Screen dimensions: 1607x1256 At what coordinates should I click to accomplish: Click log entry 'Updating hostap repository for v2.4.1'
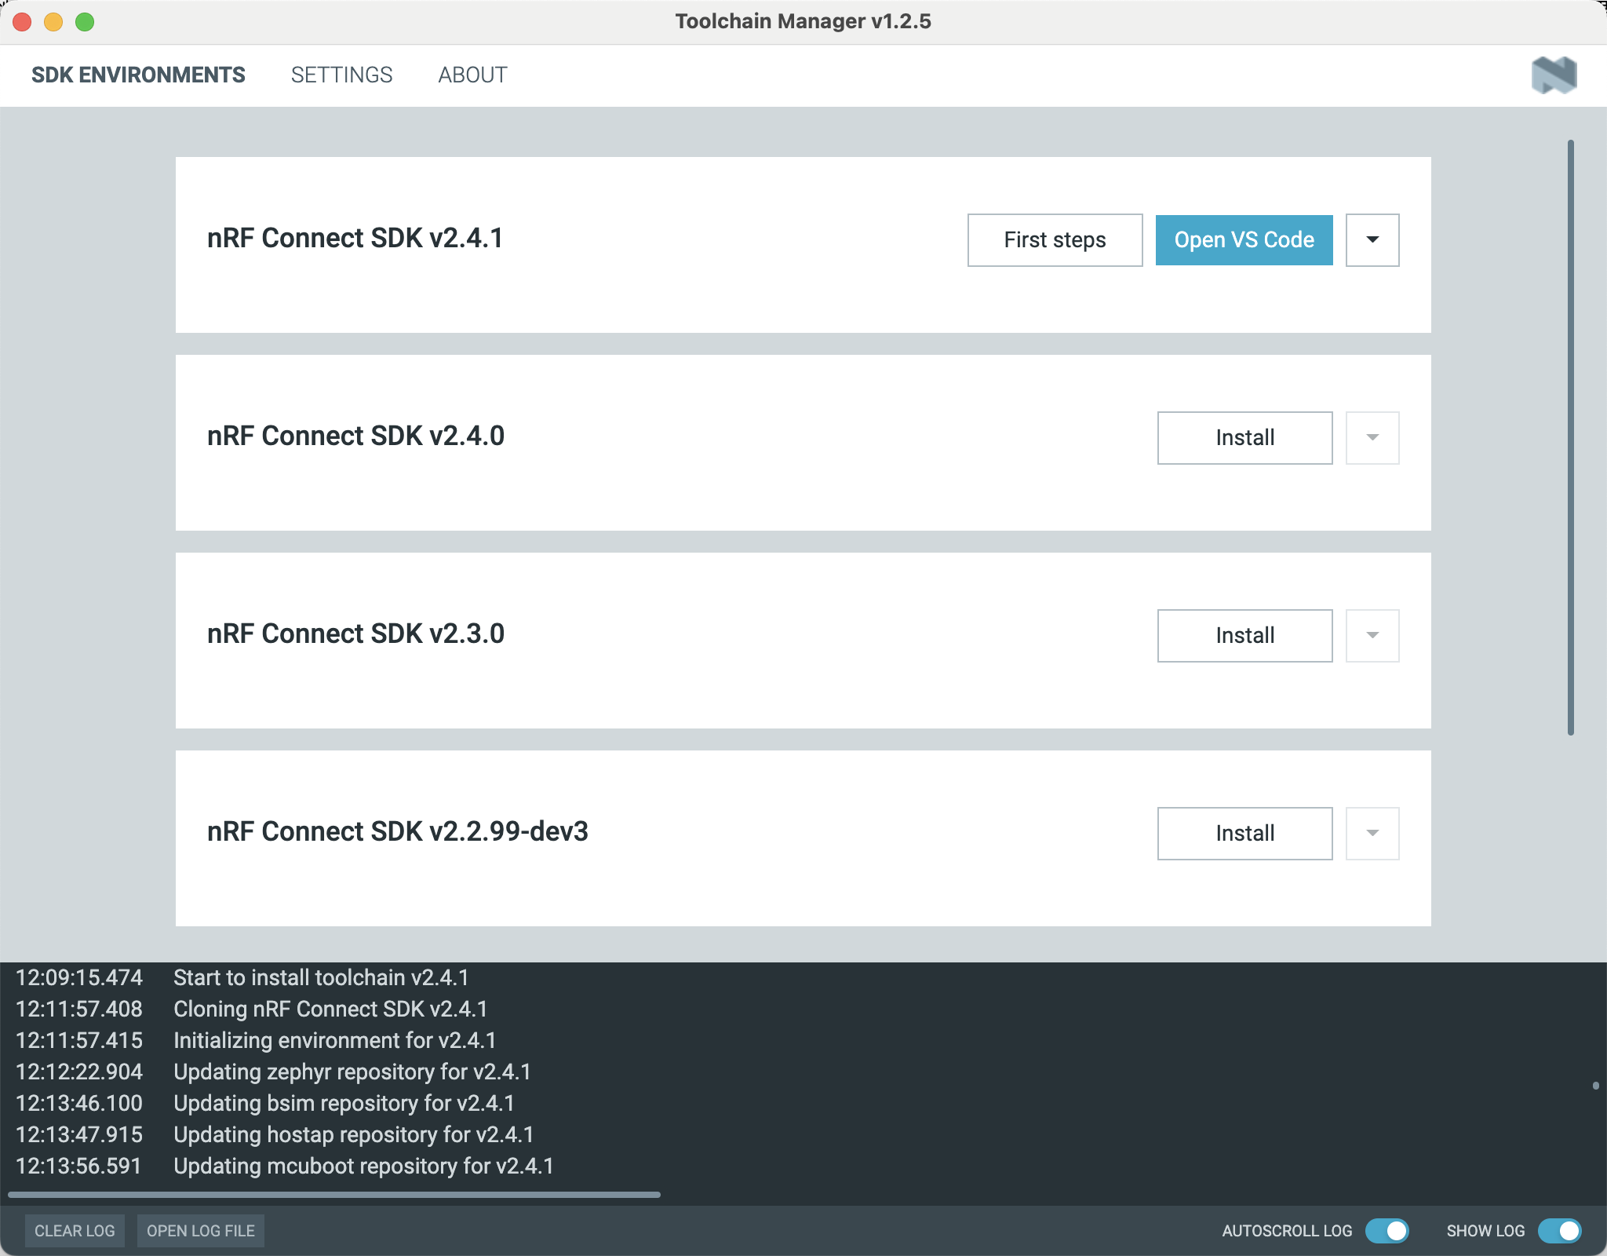(354, 1134)
